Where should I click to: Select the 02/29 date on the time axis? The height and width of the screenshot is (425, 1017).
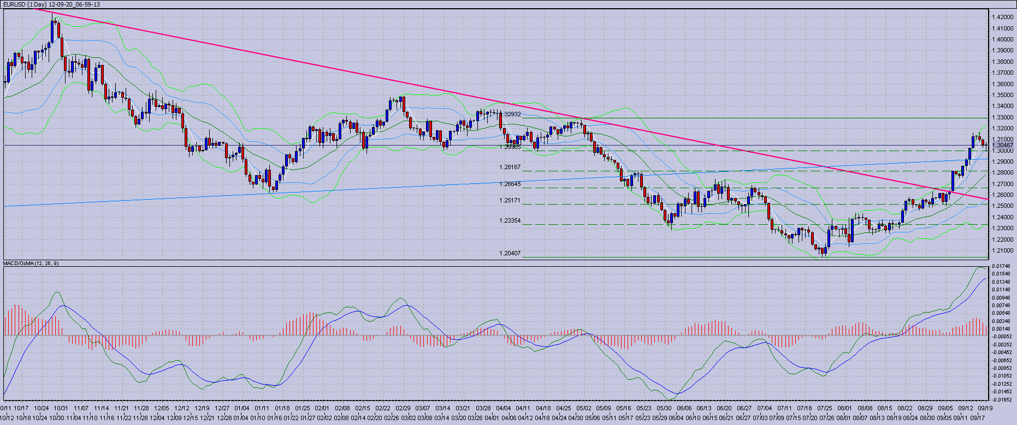pyautogui.click(x=403, y=408)
